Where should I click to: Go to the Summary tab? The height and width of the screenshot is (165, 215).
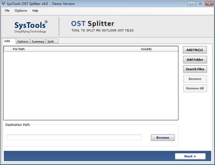(38, 42)
